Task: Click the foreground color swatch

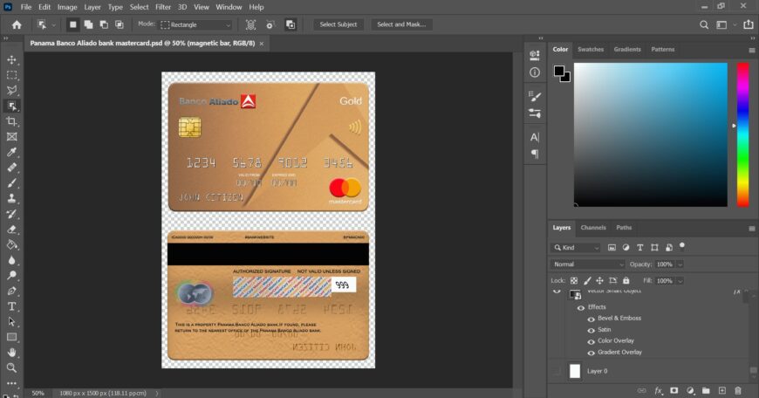Action: click(x=559, y=72)
